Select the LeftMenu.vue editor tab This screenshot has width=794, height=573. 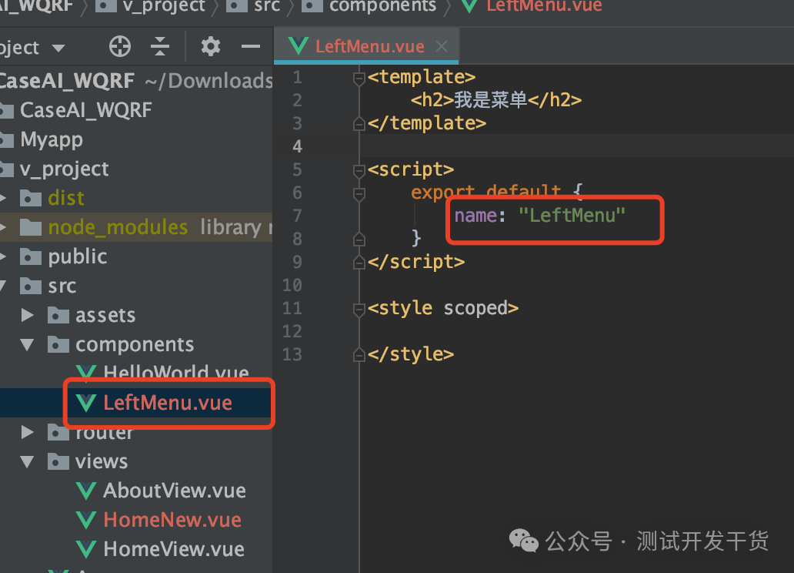[x=366, y=46]
